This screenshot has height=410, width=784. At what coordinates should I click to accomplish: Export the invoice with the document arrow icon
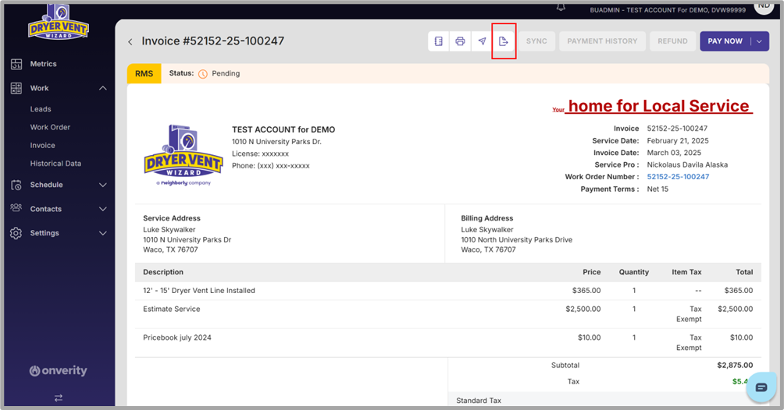coord(504,41)
